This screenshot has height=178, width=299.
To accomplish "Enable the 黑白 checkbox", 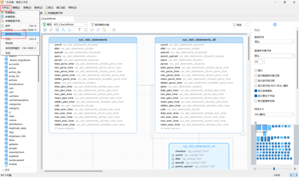I will click(256, 70).
